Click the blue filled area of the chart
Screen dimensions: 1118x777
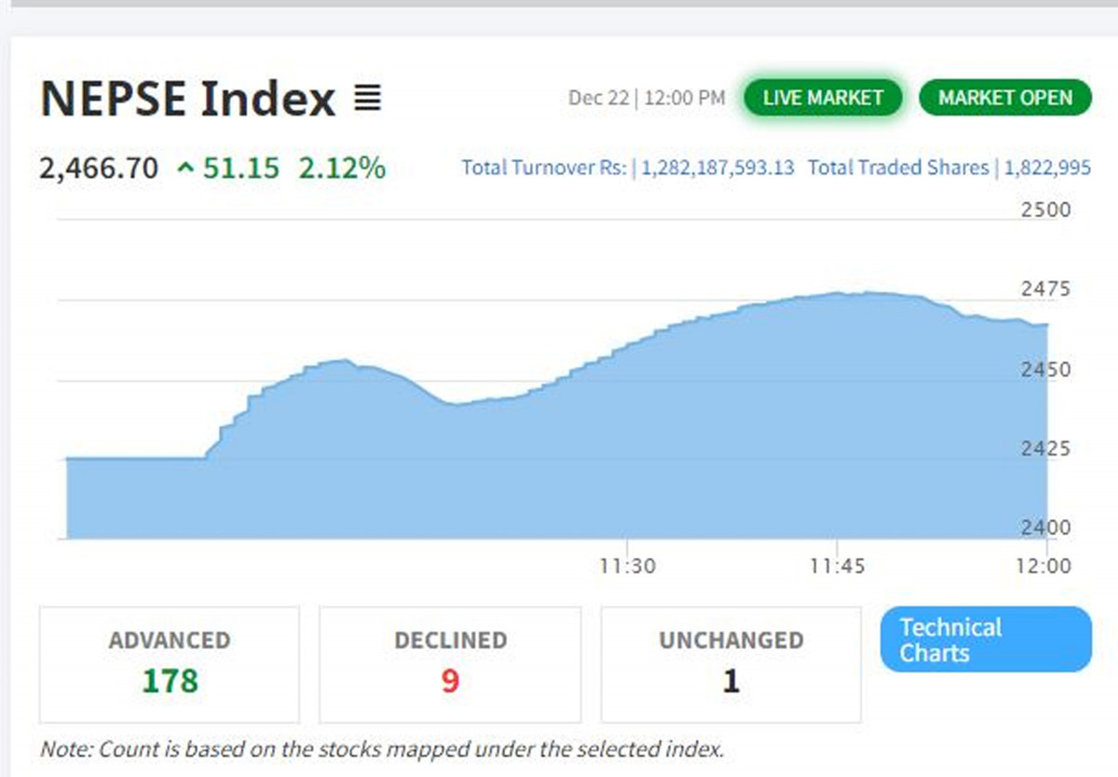pyautogui.click(x=559, y=466)
